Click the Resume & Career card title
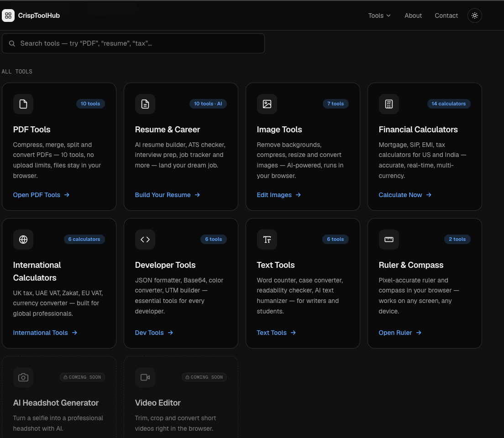The image size is (504, 438). [168, 130]
